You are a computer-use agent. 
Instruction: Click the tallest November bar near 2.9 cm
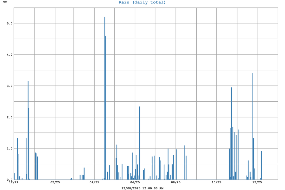(x=231, y=133)
